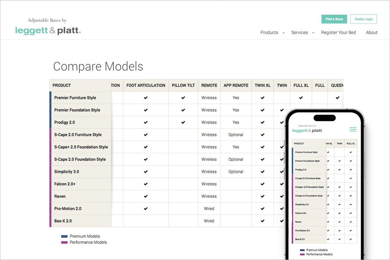Click the Performance Models purple legend swatch
390x260 pixels.
pyautogui.click(x=64, y=242)
